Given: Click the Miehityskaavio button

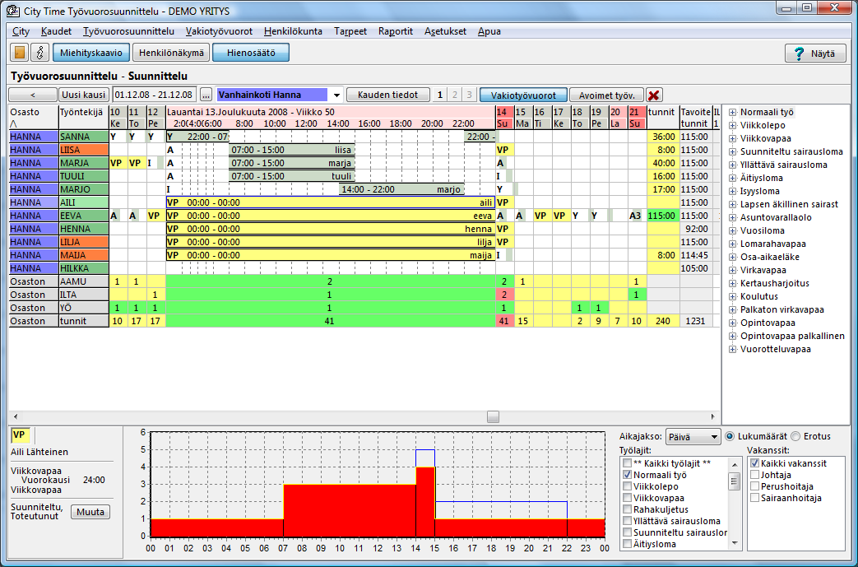Looking at the screenshot, I should coord(91,53).
